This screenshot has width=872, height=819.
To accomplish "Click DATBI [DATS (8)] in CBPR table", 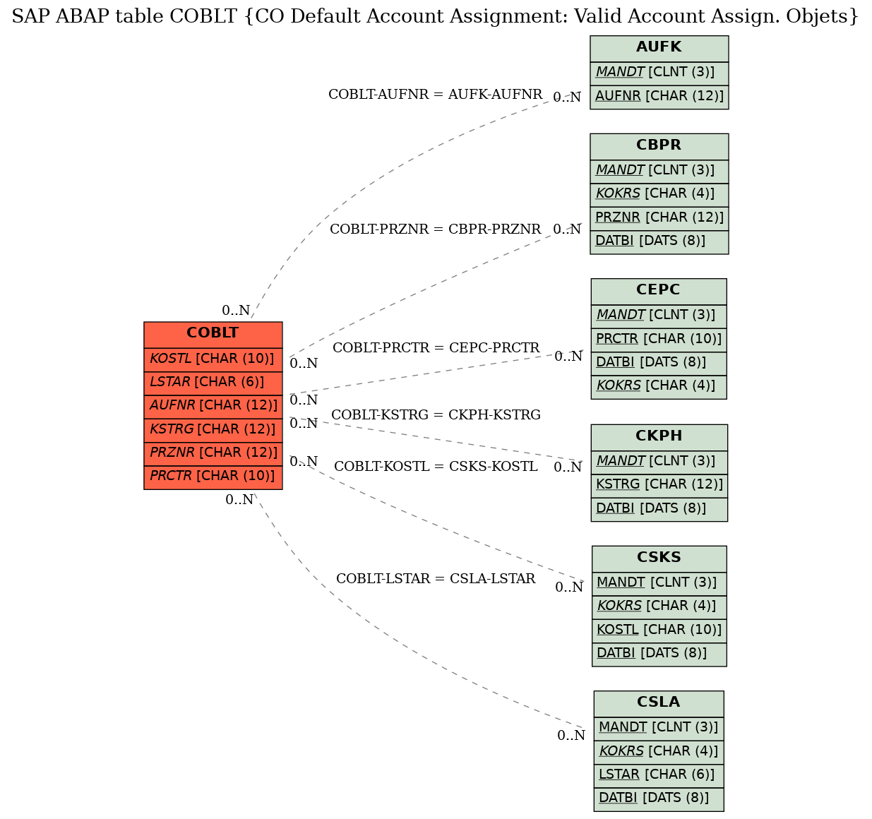I will pyautogui.click(x=659, y=241).
